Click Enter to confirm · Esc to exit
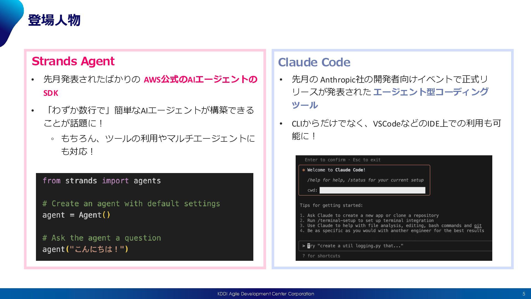The width and height of the screenshot is (531, 299). (343, 160)
